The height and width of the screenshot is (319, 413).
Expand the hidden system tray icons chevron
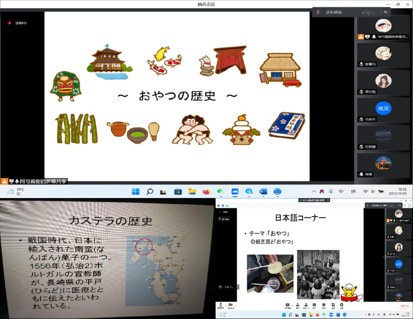coord(313,192)
